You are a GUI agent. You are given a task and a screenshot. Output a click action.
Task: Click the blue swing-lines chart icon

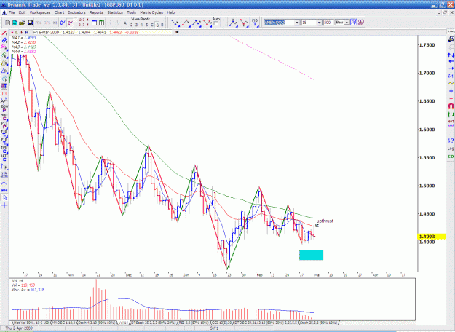(x=63, y=23)
